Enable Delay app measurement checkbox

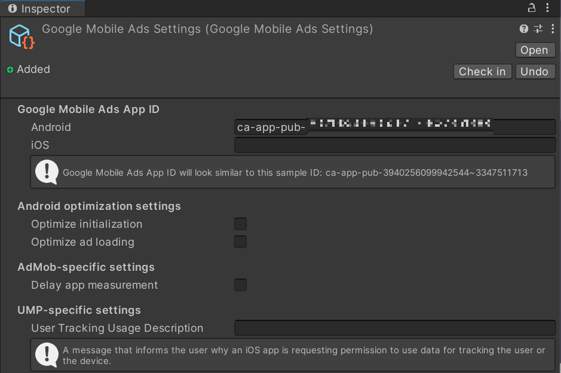point(240,285)
